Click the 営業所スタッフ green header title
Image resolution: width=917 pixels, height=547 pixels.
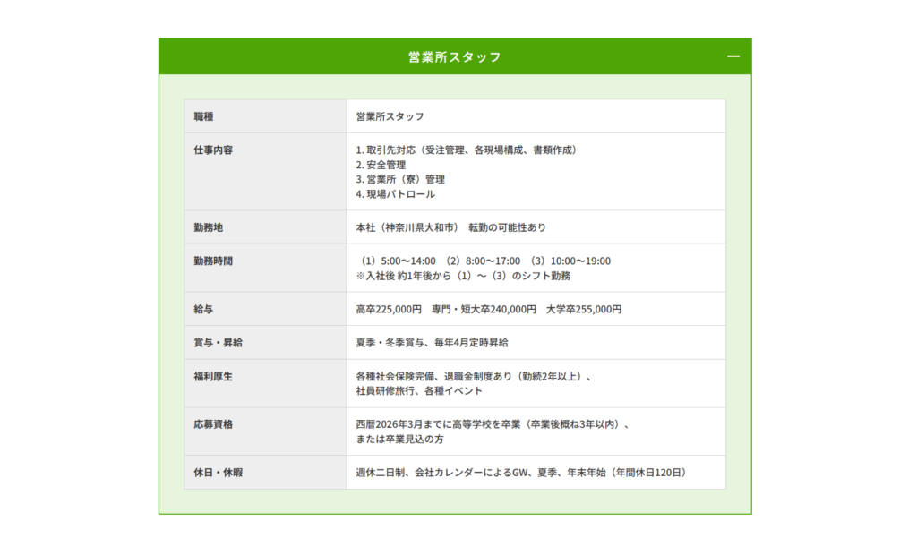[x=454, y=56]
